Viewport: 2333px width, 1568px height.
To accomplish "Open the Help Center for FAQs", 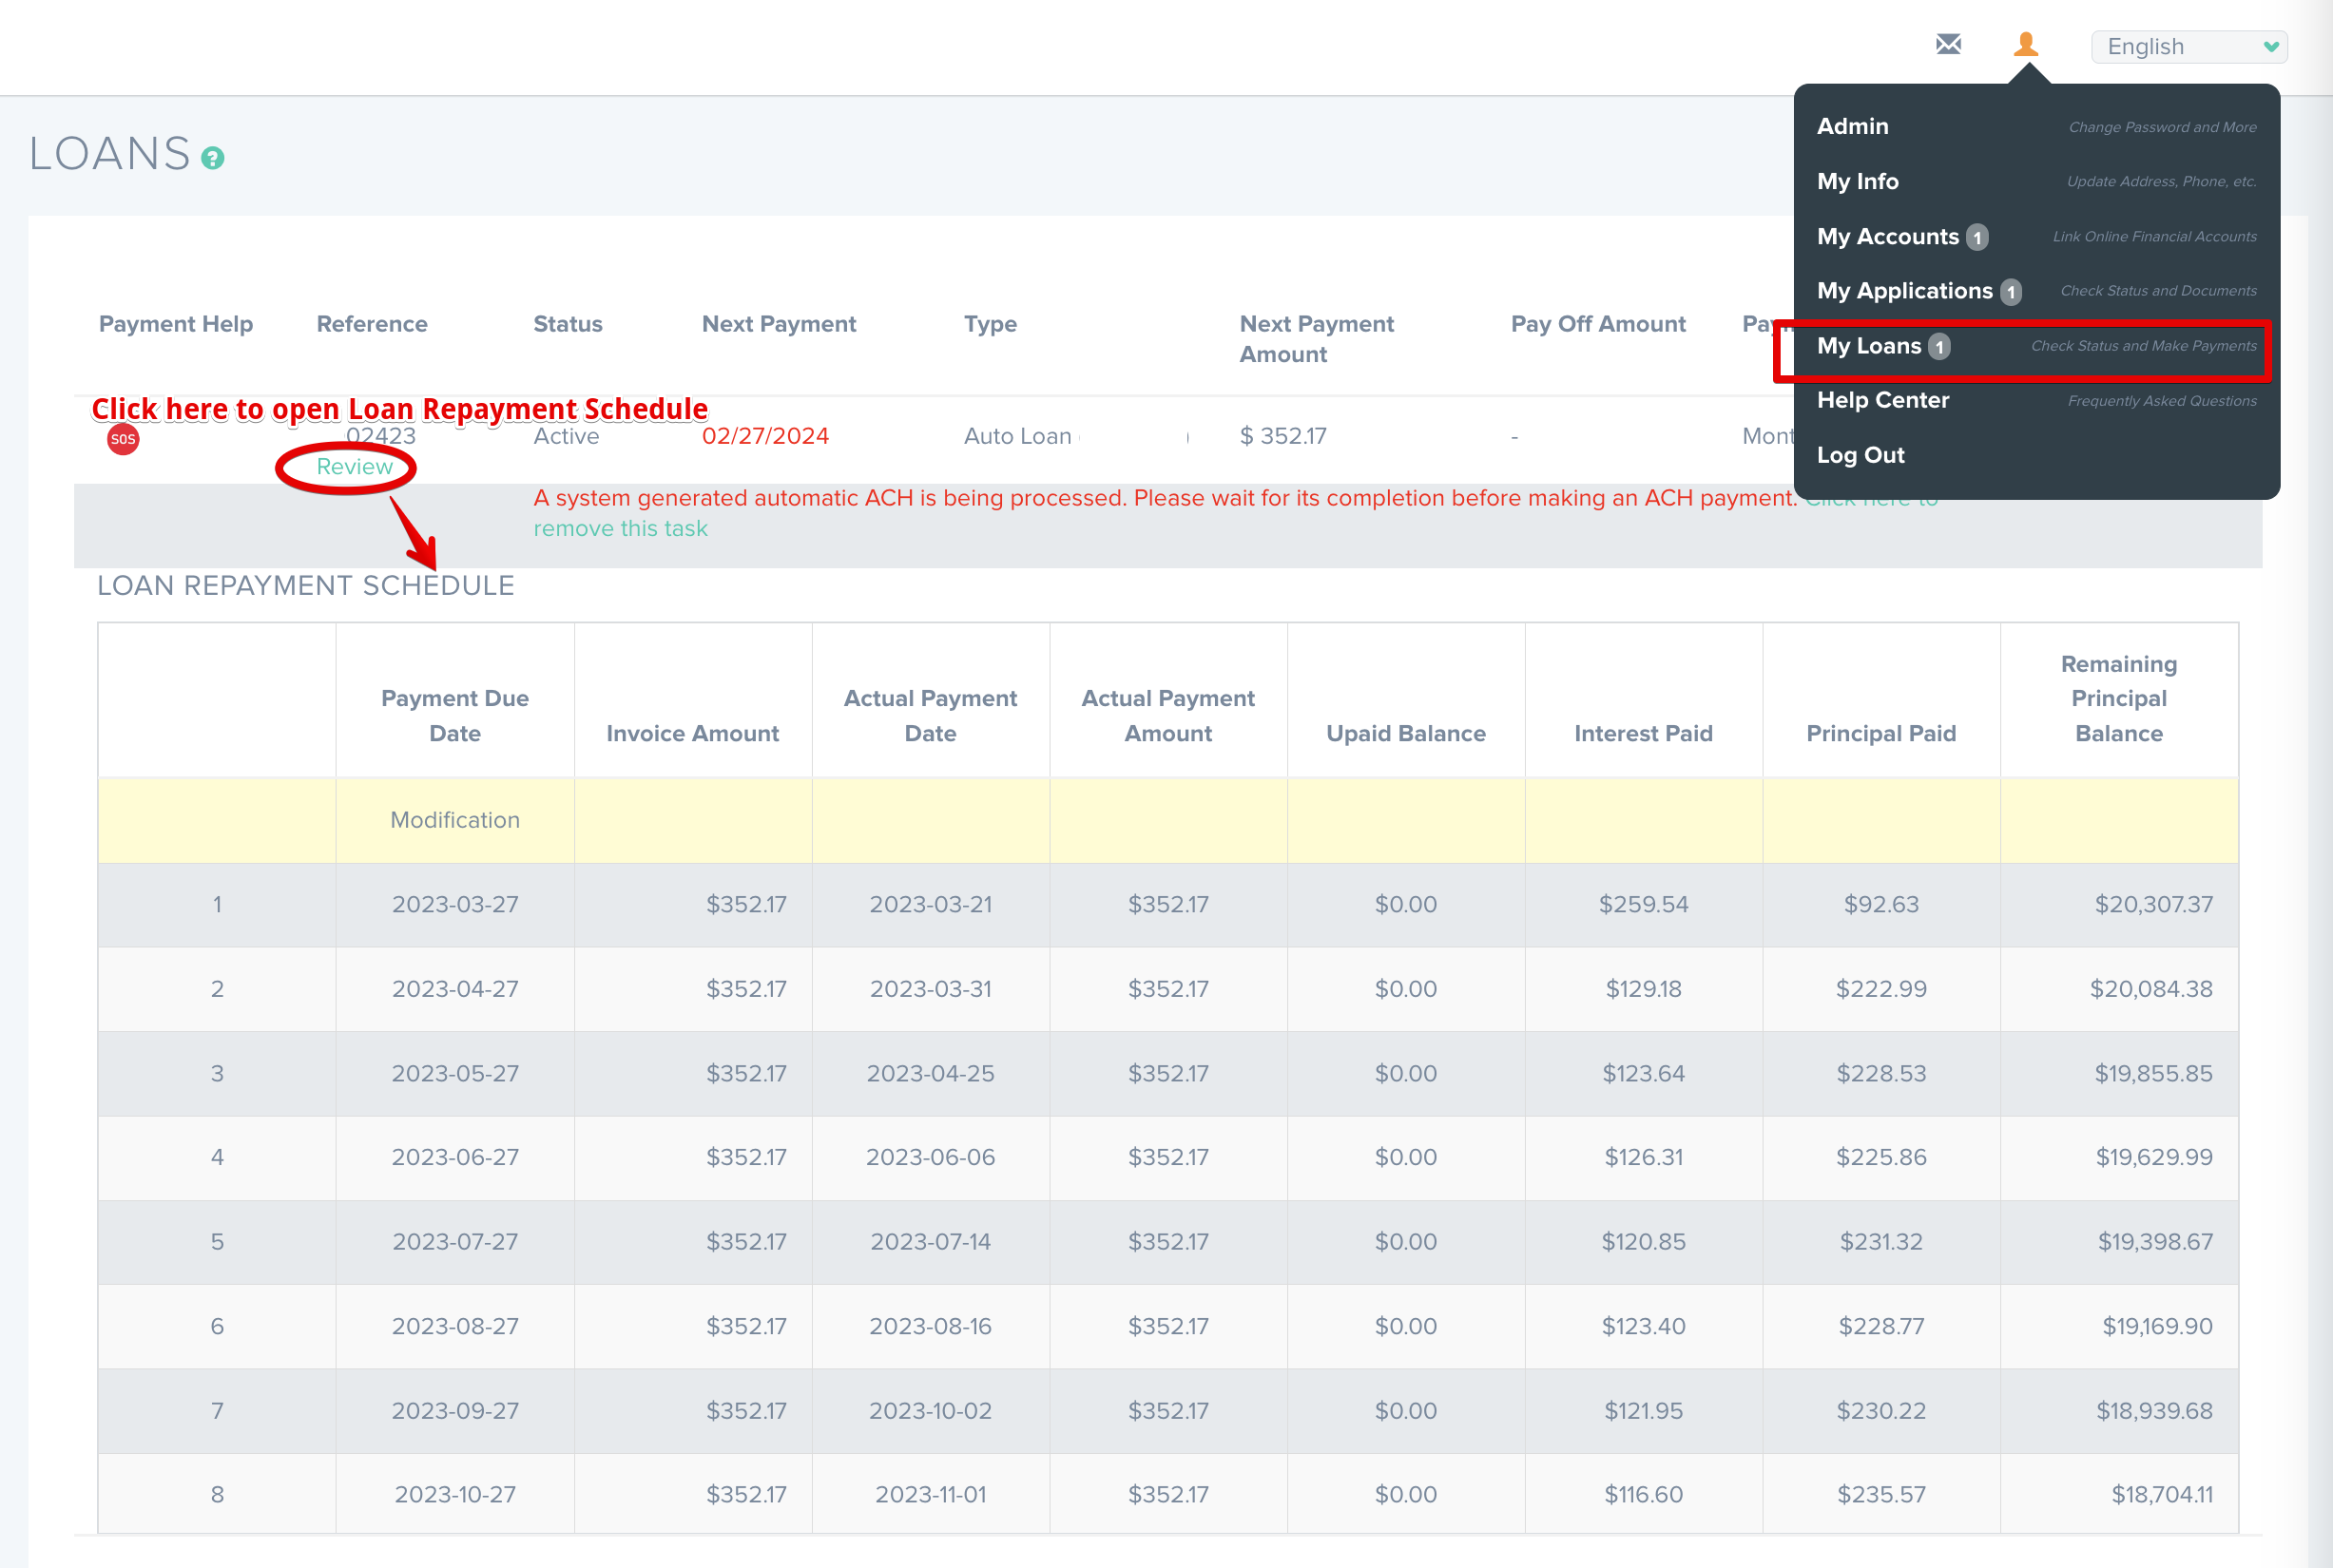I will tap(1882, 400).
